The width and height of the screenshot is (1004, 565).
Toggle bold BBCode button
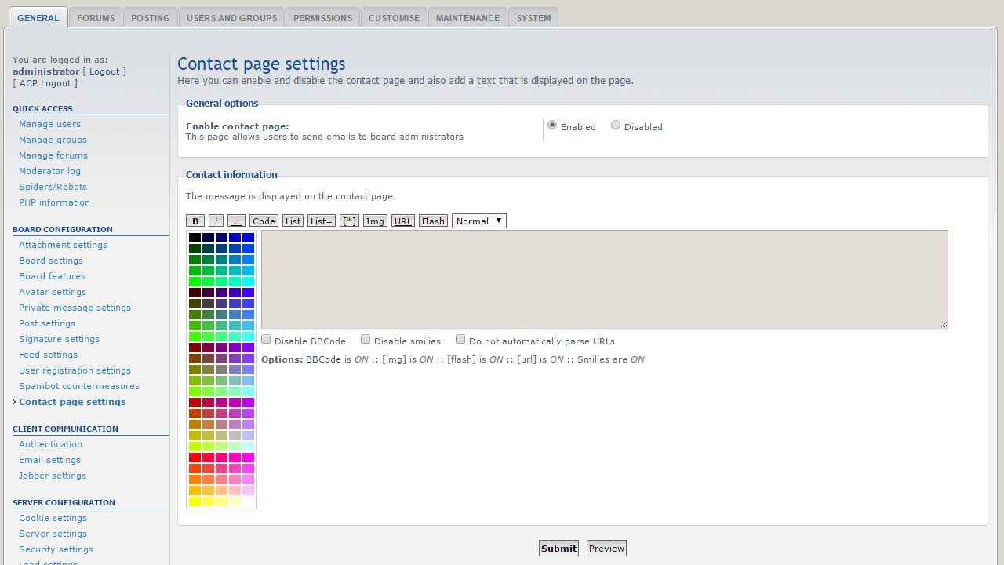pos(195,221)
